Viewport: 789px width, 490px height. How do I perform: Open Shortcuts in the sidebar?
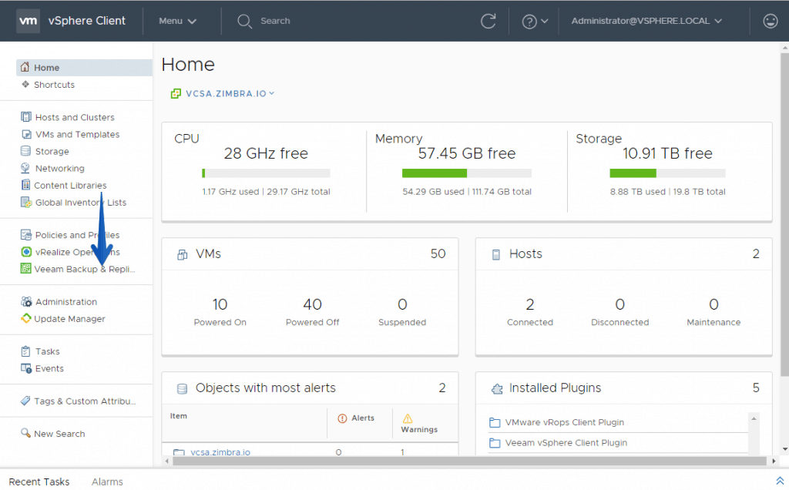[x=55, y=85]
